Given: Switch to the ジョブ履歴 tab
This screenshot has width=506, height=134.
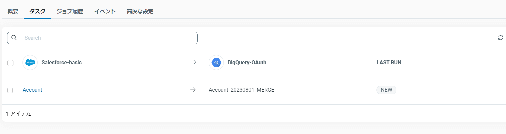Looking at the screenshot, I should 70,11.
